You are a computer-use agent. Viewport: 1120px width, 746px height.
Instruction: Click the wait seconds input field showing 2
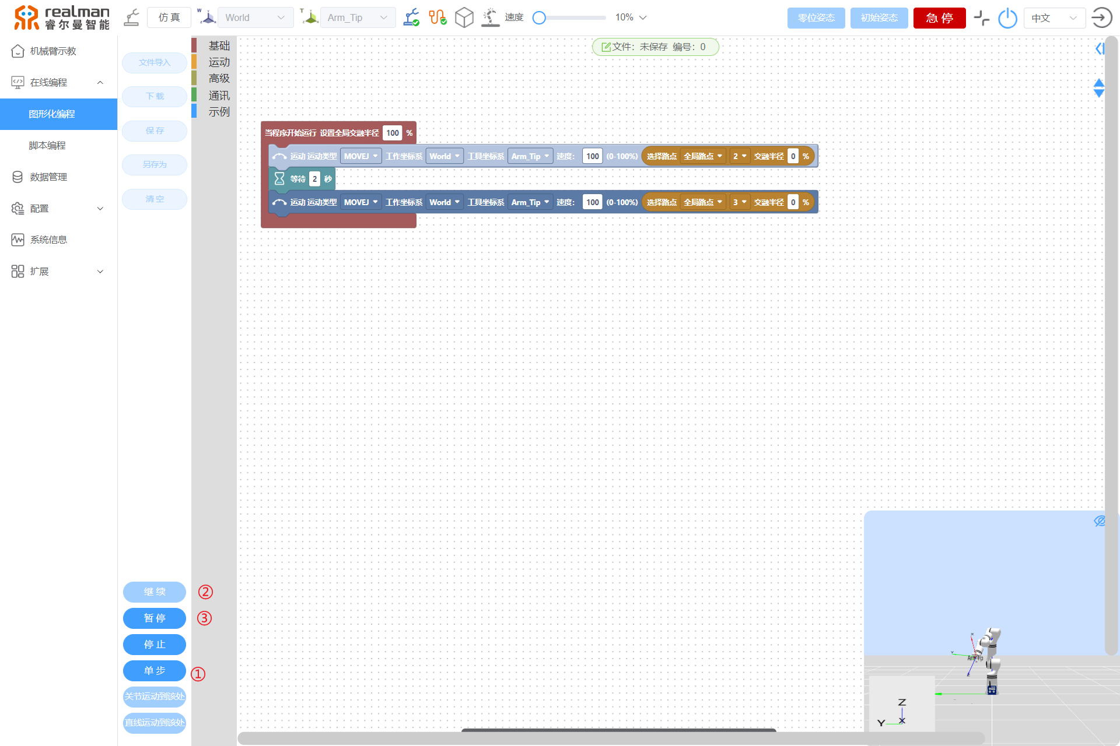click(x=314, y=179)
